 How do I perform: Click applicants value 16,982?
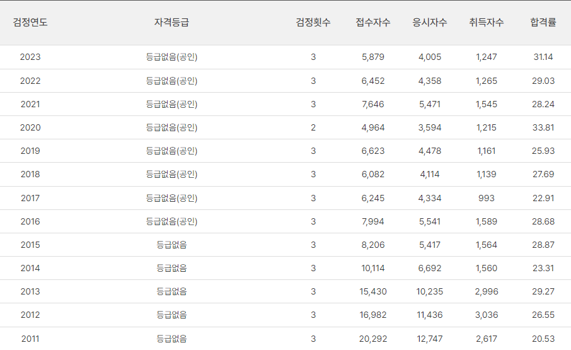(373, 315)
